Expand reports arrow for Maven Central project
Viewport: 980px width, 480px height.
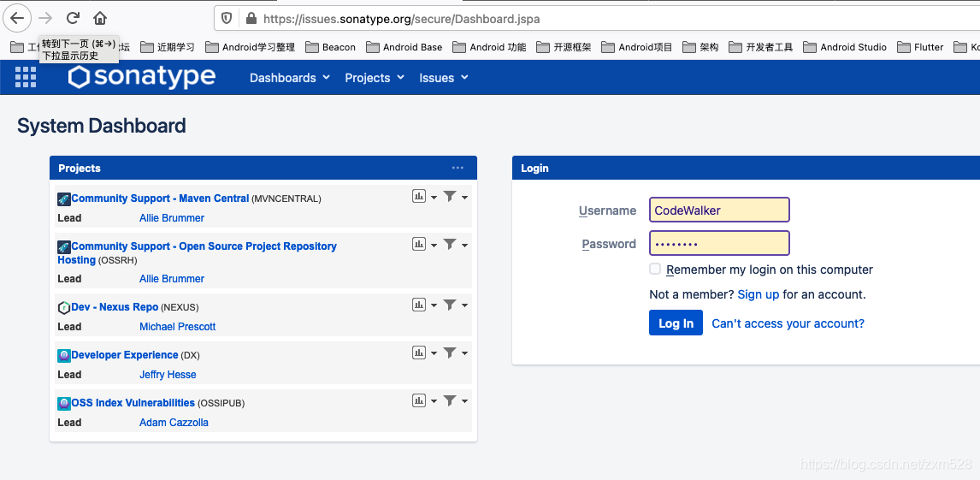click(434, 198)
